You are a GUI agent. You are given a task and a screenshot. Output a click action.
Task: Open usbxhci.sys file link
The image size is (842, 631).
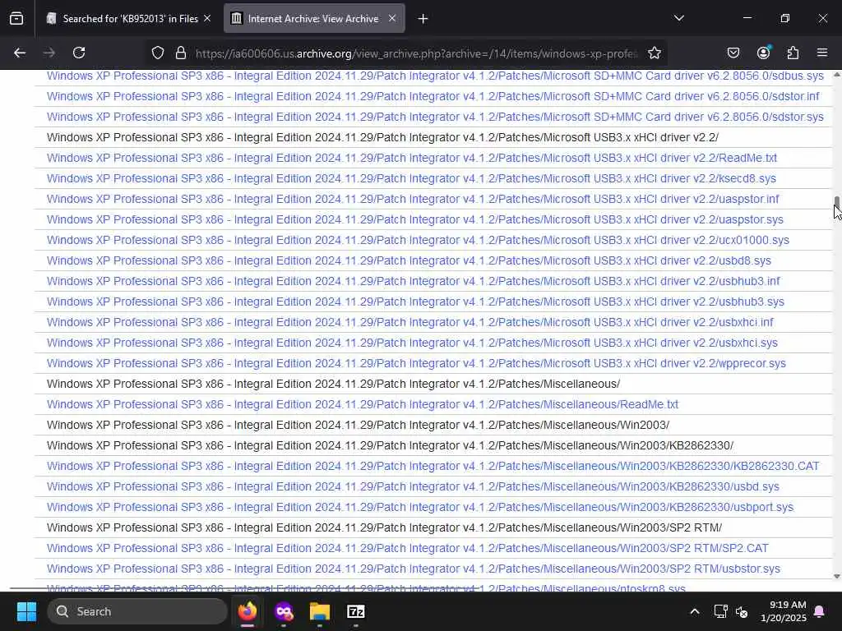pyautogui.click(x=413, y=343)
